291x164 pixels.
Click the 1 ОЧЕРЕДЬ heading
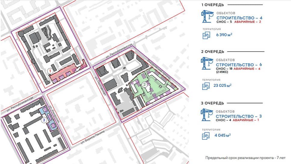tap(212, 5)
